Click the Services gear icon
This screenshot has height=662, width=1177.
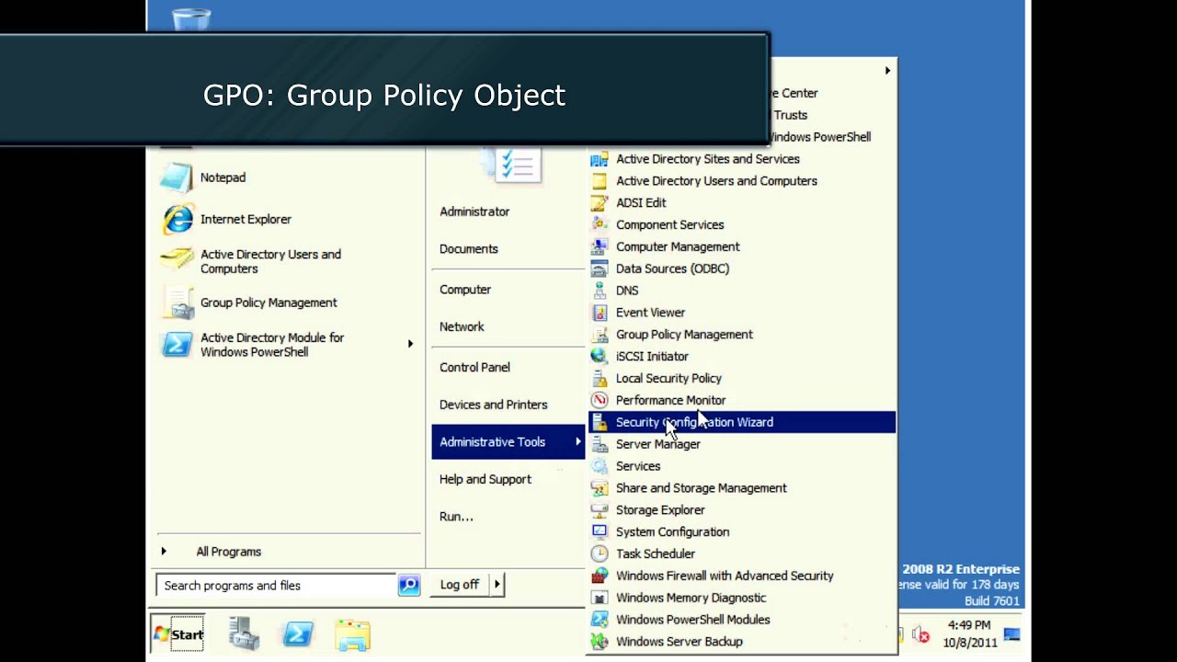click(x=600, y=466)
